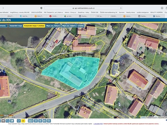Click the crosshair locate icon
Screen dimensions: 167x125
pyautogui.click(x=40, y=121)
